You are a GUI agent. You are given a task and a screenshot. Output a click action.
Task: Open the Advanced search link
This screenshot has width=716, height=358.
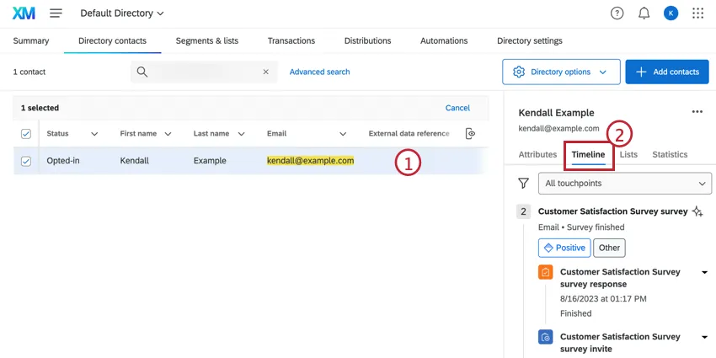click(319, 72)
